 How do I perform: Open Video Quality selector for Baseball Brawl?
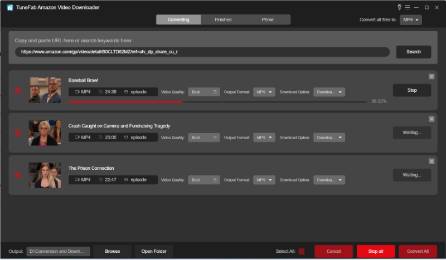[x=204, y=92]
